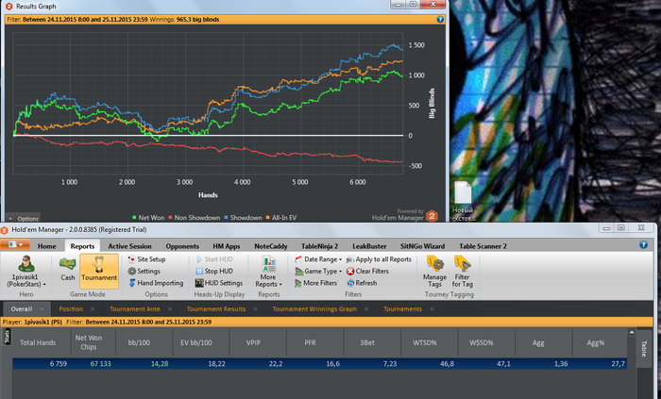Click Stop HUD
This screenshot has height=399, width=661.
(214, 271)
